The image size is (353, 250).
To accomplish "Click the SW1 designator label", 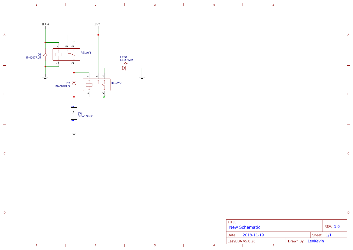I will (x=81, y=114).
